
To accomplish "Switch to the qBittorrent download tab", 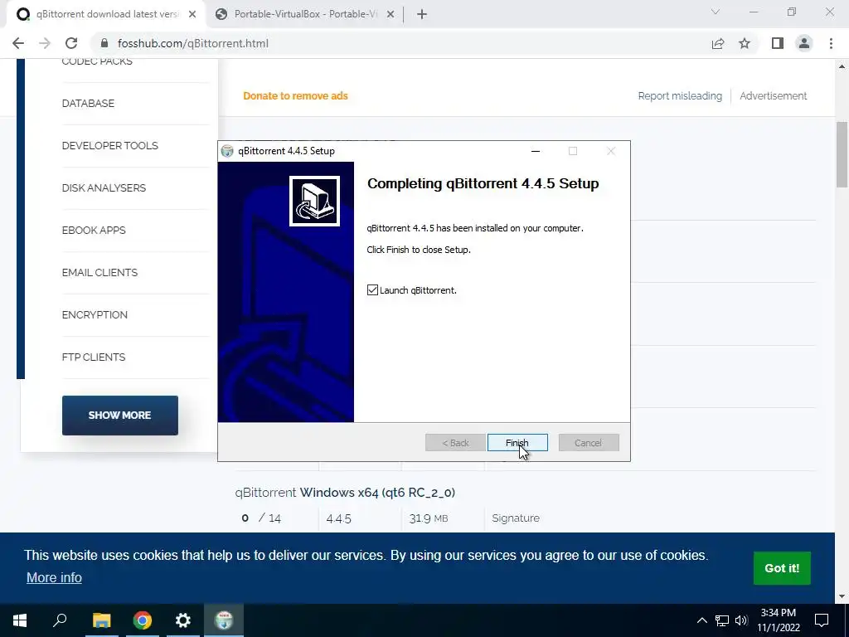I will pyautogui.click(x=105, y=14).
